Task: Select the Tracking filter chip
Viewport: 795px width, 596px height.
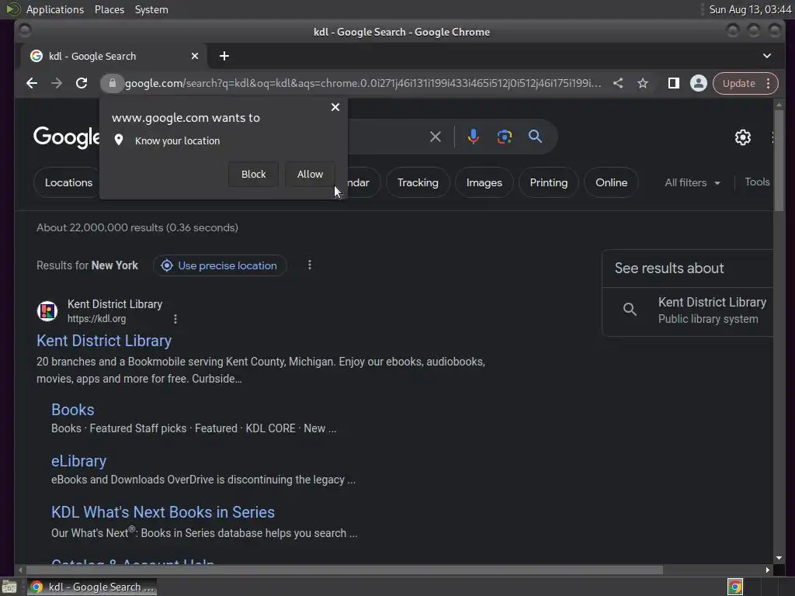Action: click(x=418, y=182)
